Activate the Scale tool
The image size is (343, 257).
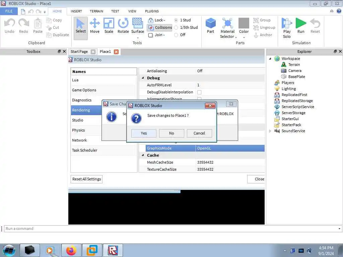tap(109, 26)
